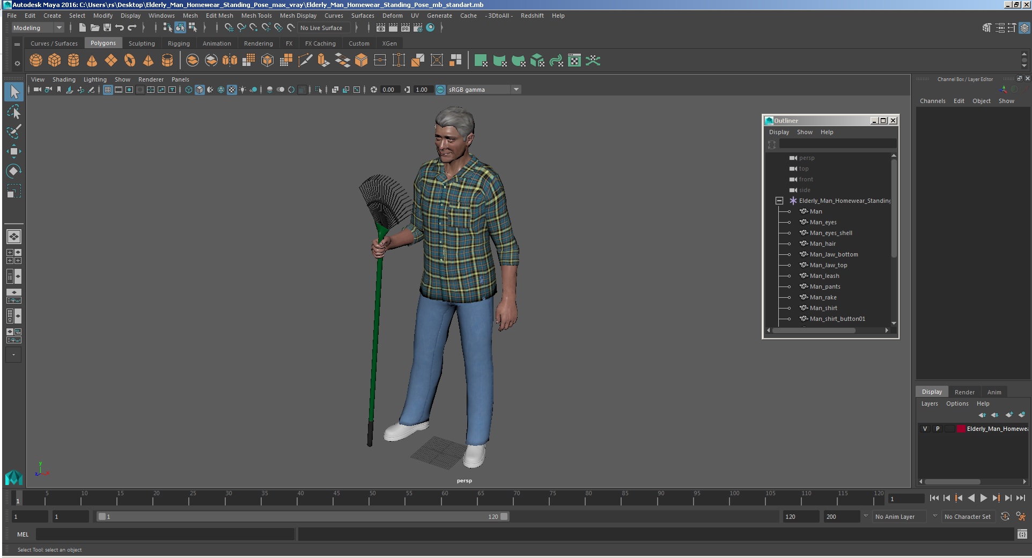1032x558 pixels.
Task: Choose the Move tool in toolbox
Action: pyautogui.click(x=14, y=151)
